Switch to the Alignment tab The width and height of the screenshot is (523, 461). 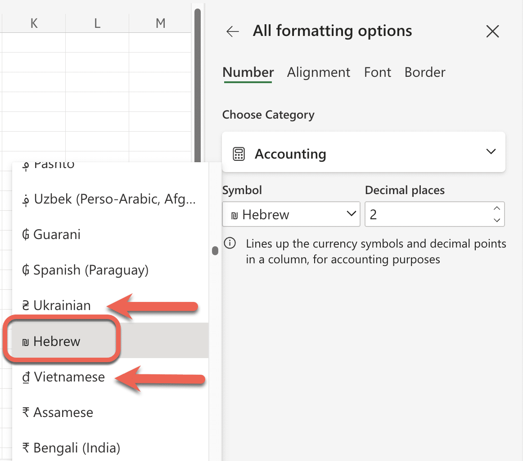click(319, 72)
